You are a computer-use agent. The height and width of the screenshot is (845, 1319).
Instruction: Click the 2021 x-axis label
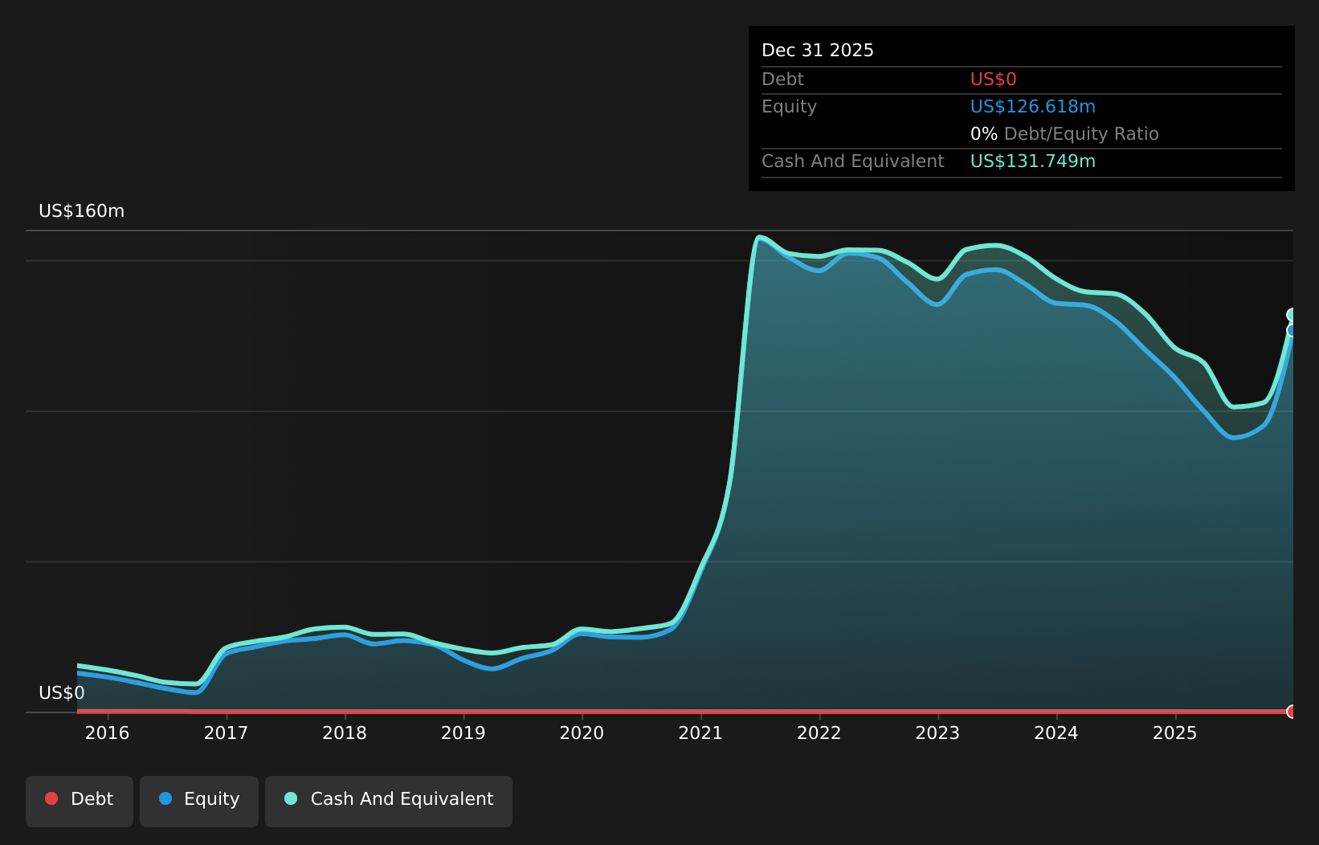coord(700,733)
